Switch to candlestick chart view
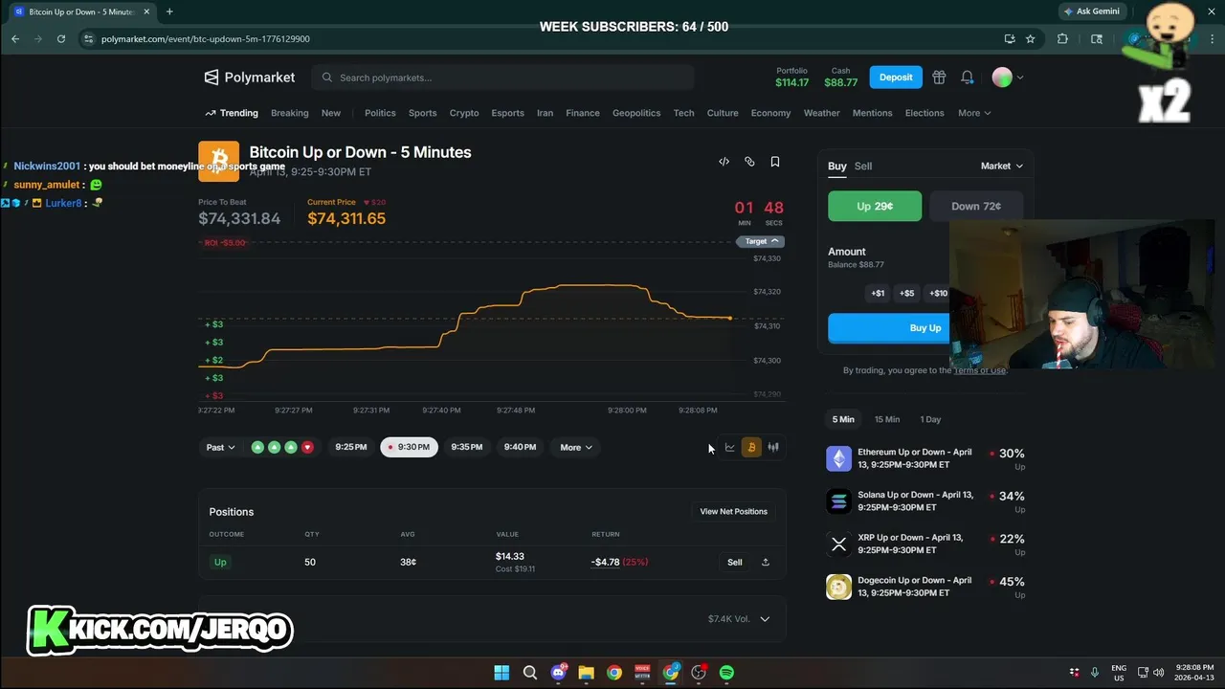1225x689 pixels. pos(773,447)
